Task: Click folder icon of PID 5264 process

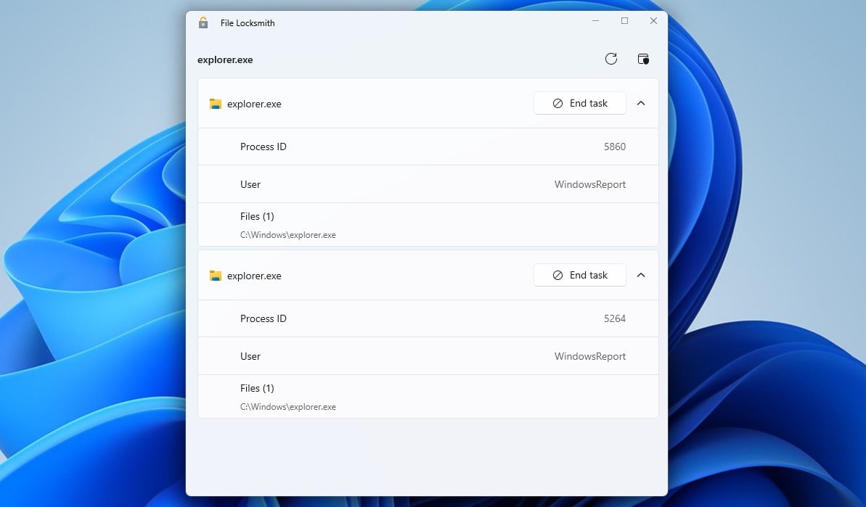Action: (216, 276)
